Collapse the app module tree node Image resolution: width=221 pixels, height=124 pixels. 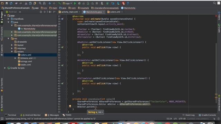[5, 15]
